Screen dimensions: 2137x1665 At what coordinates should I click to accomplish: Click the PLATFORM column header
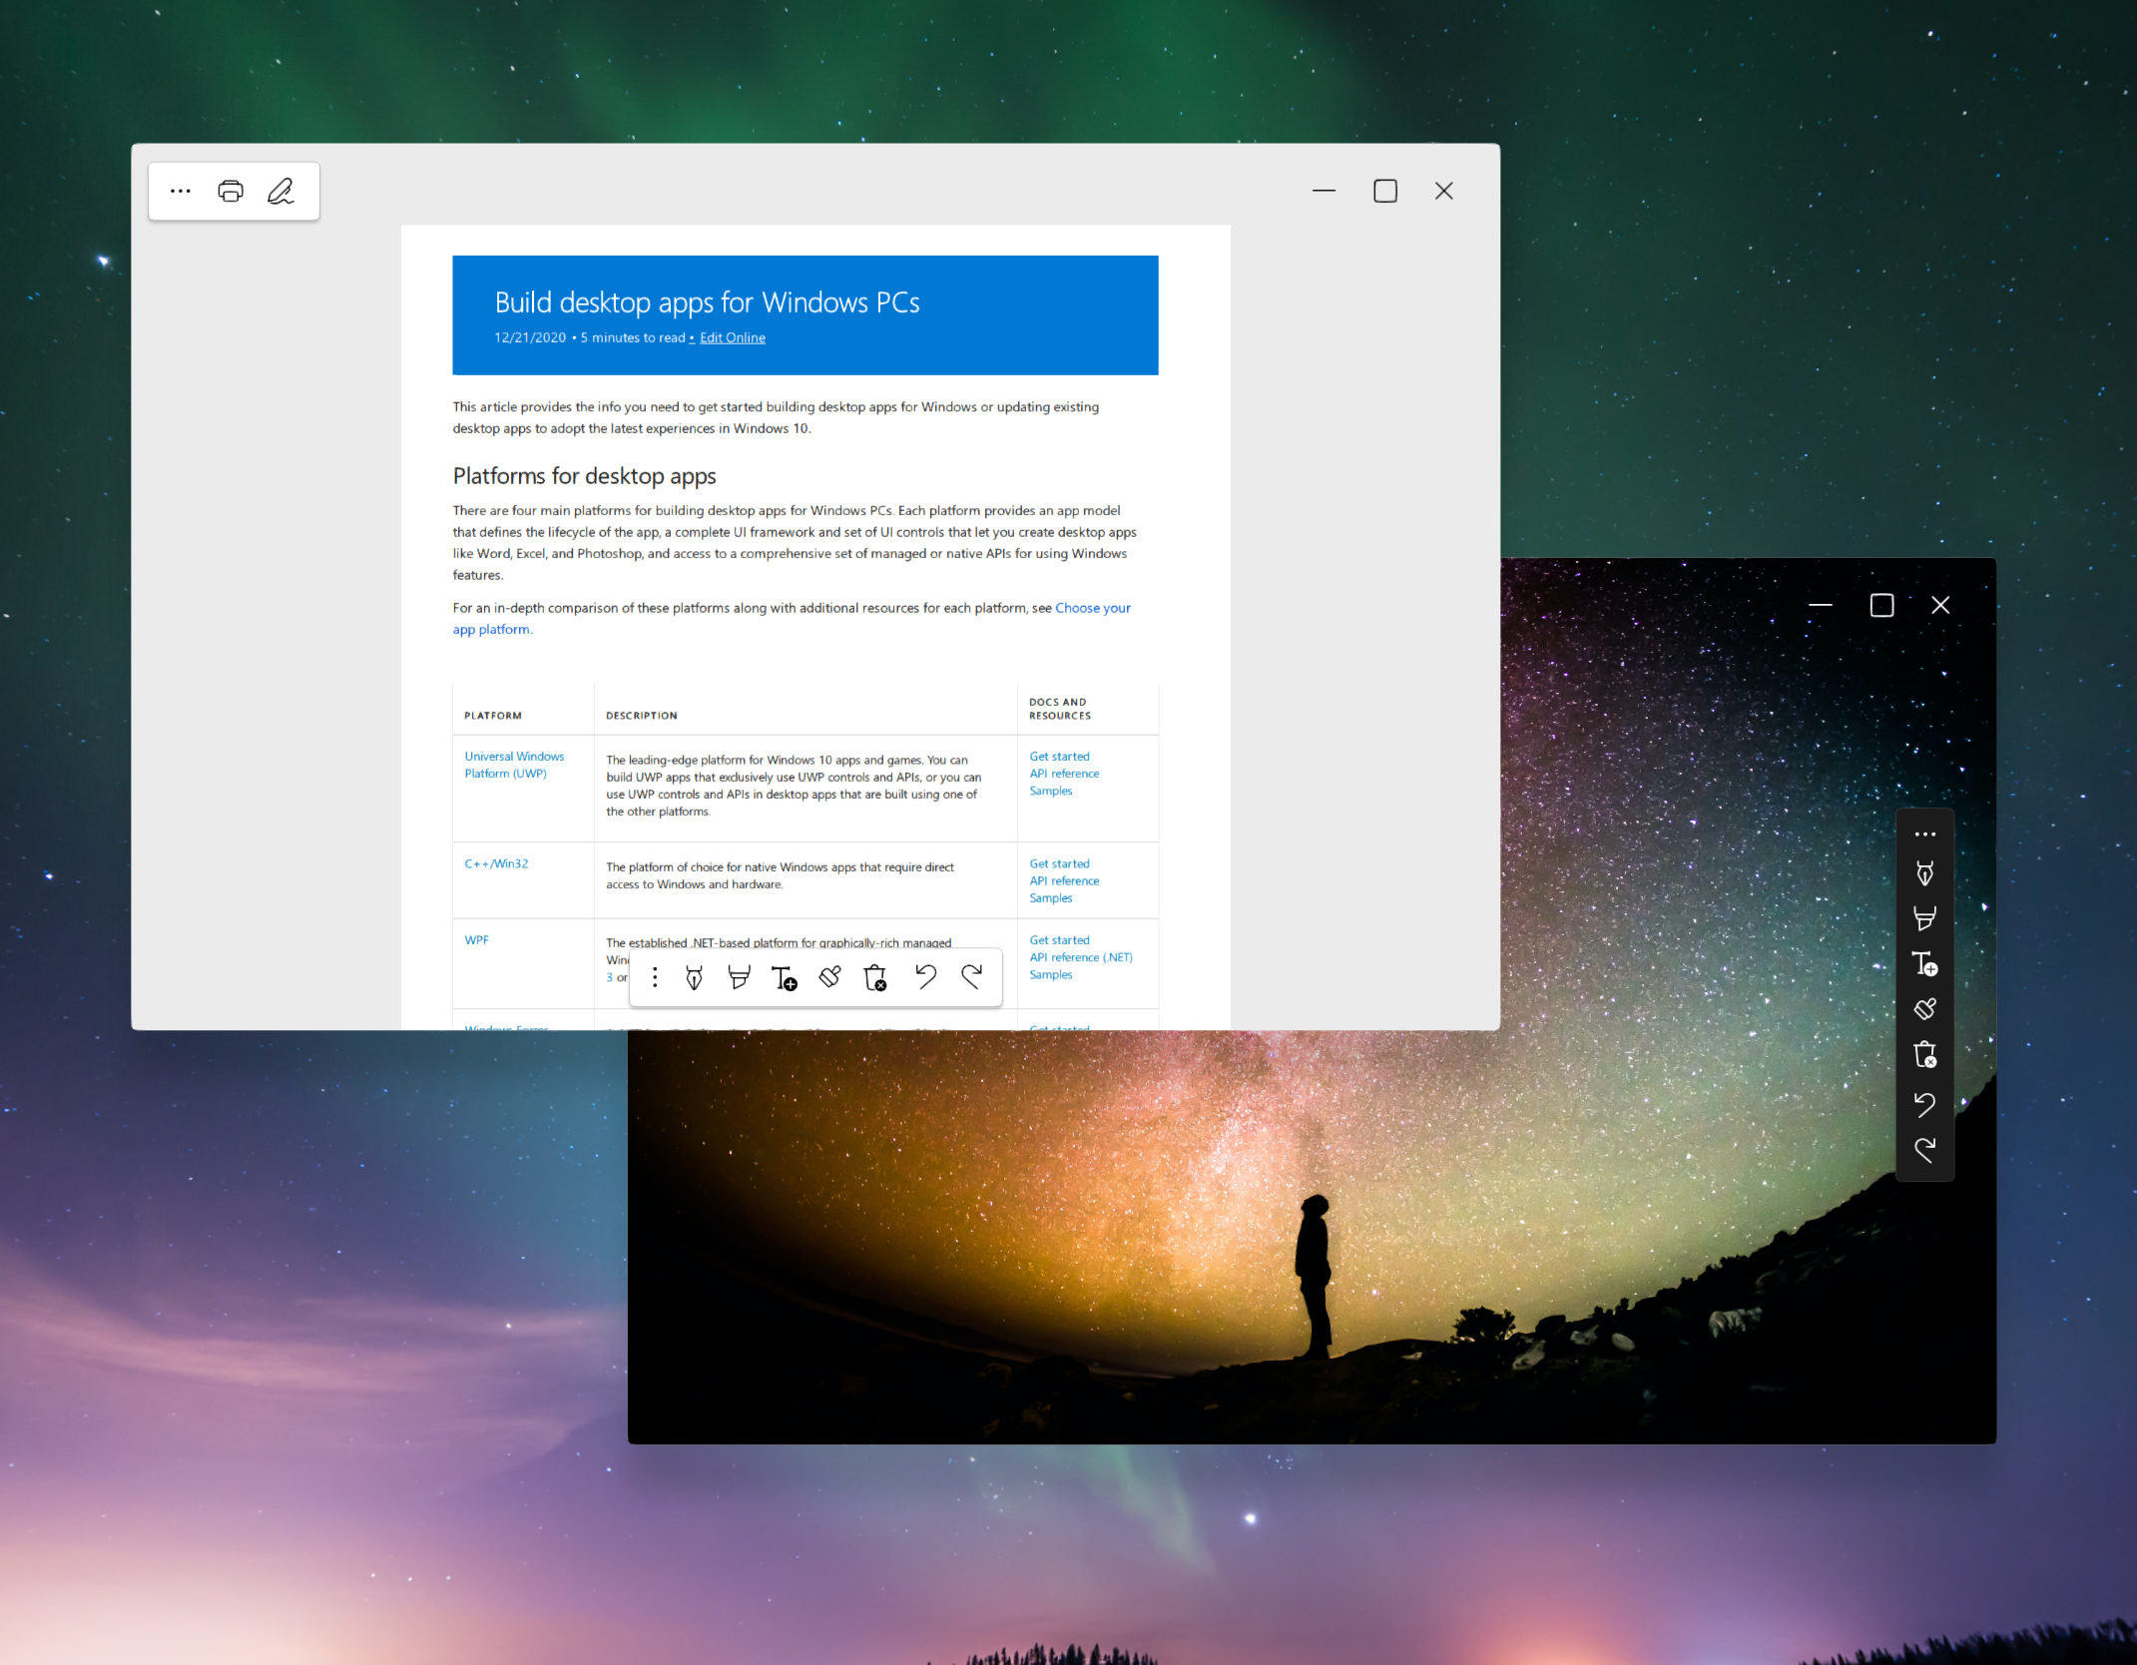pos(493,716)
